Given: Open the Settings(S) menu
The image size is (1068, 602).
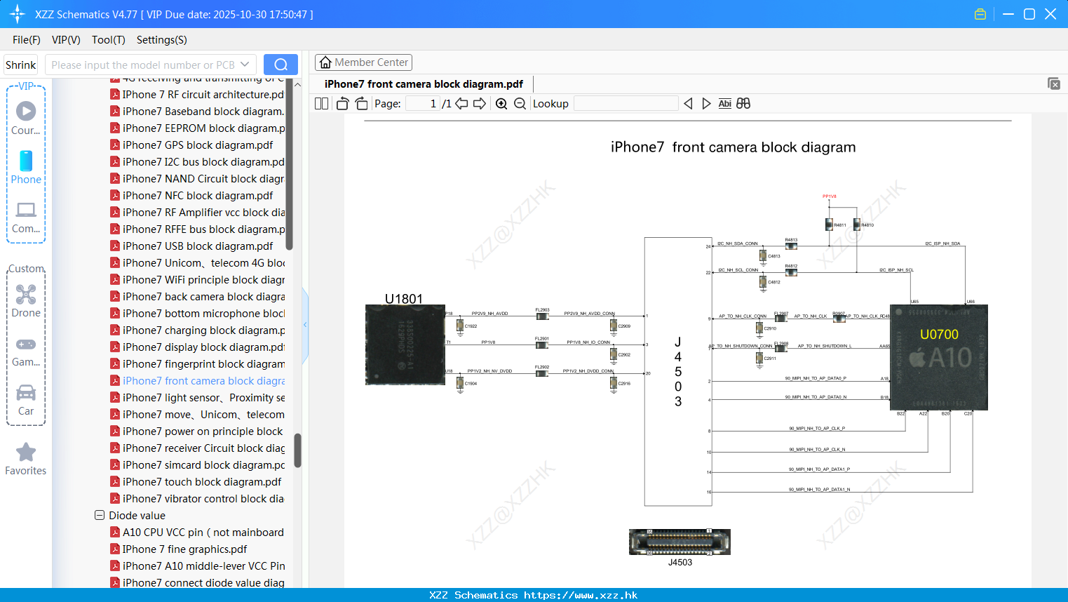Looking at the screenshot, I should point(162,40).
